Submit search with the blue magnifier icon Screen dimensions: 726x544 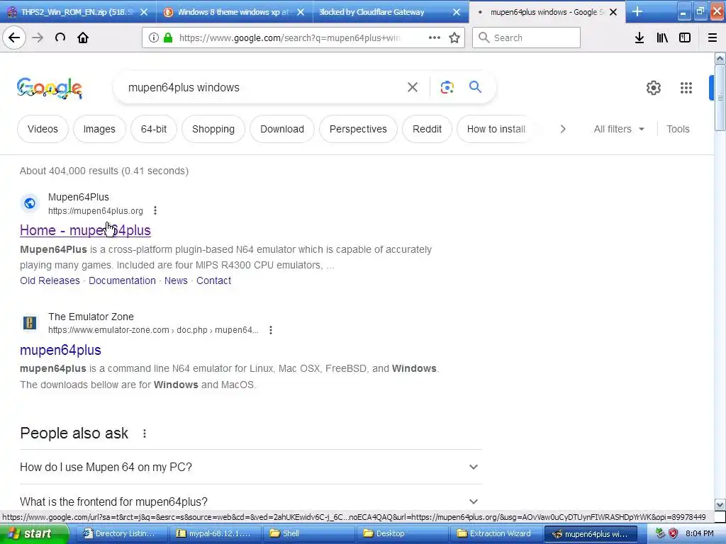point(475,87)
